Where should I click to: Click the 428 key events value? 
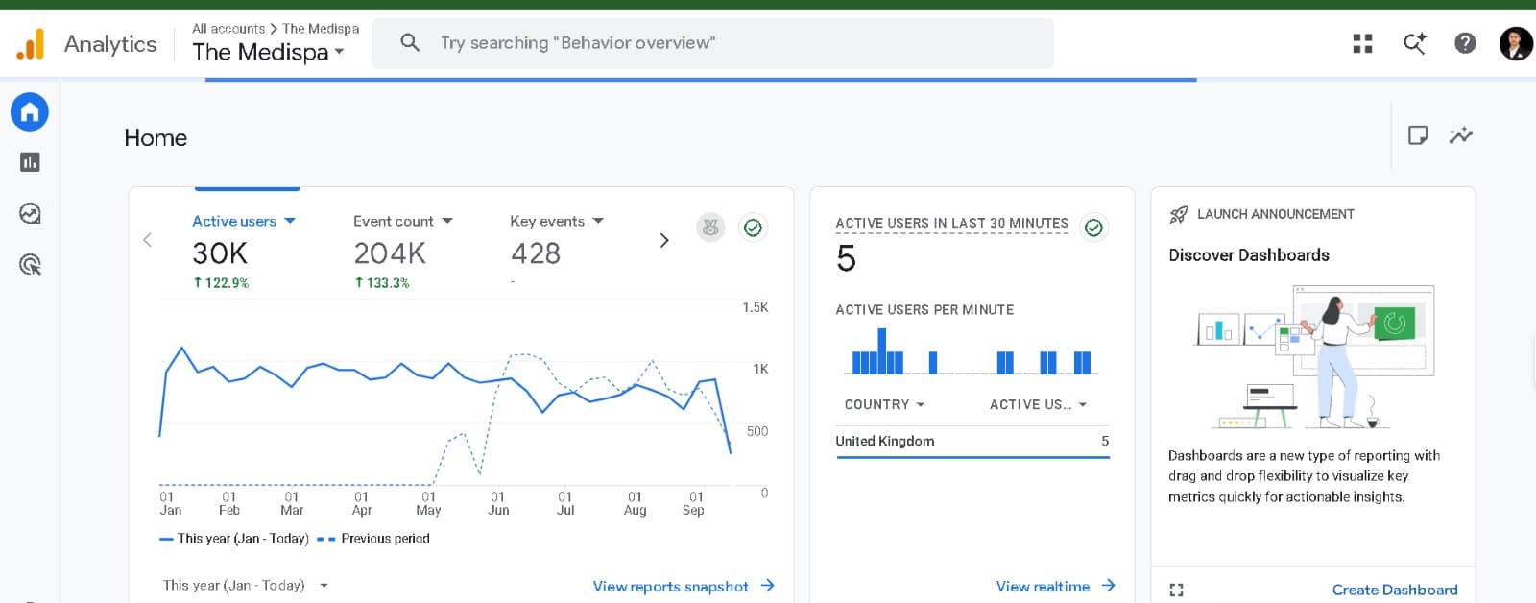pyautogui.click(x=536, y=253)
